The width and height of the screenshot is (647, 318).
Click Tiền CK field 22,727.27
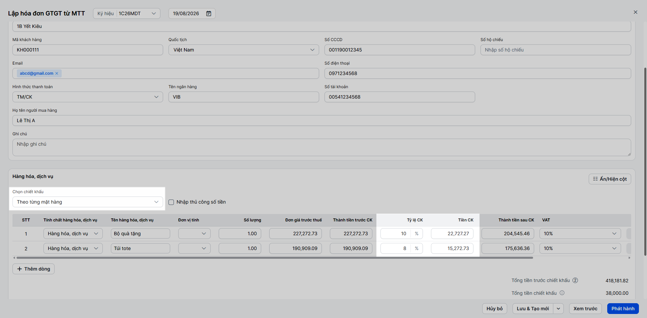pyautogui.click(x=452, y=234)
